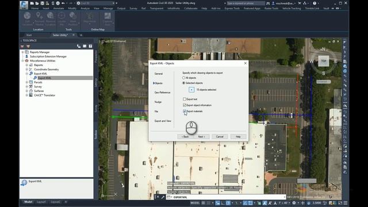The width and height of the screenshot is (368, 207).
Task: Expand the Surfaces tree node
Action: click(27, 91)
